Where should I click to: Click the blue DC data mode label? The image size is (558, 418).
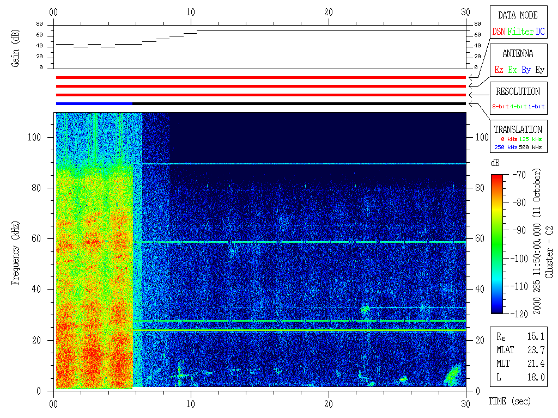click(540, 32)
